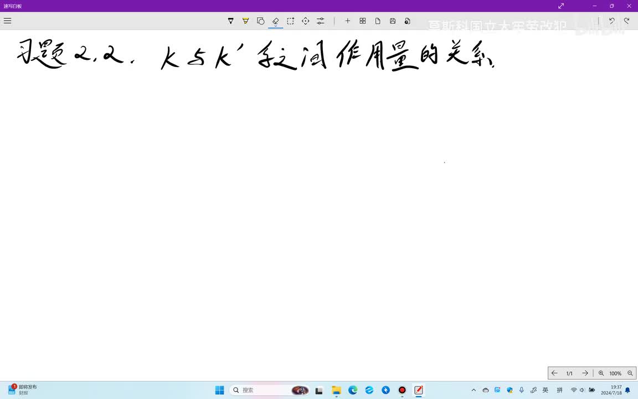Switch to the whiteboard app taskbar icon
Viewport: 638px width, 399px height.
click(418, 390)
